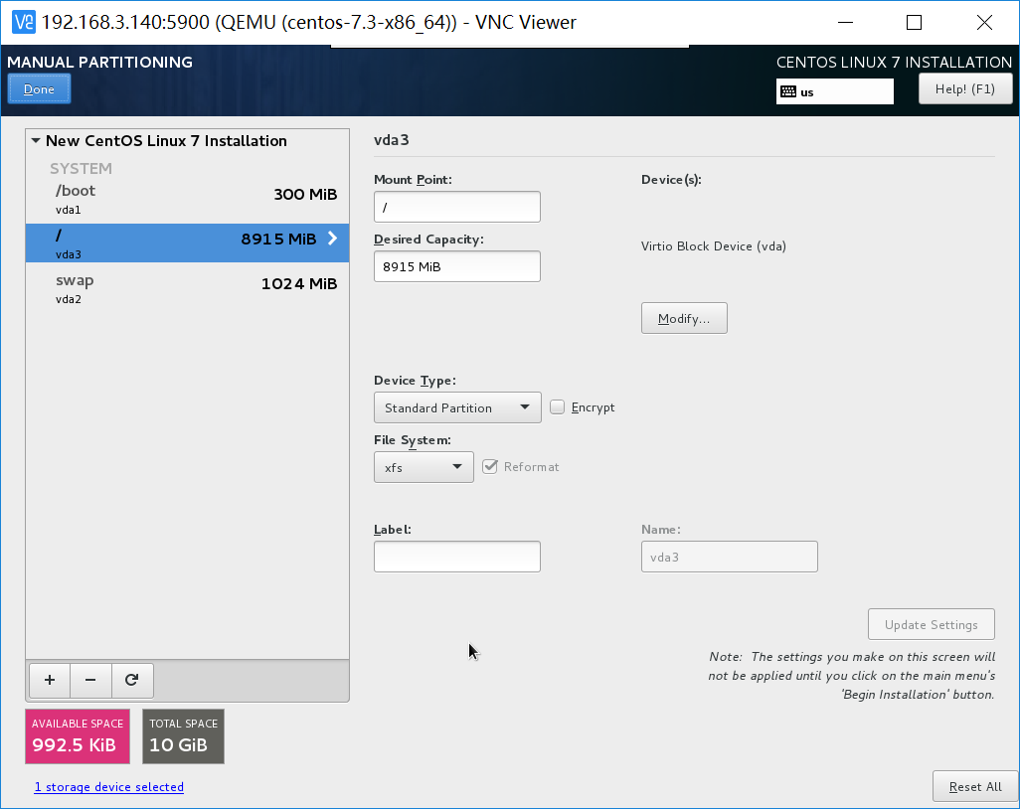
Task: Click the 1024 MiB size of swap
Action: coord(299,283)
